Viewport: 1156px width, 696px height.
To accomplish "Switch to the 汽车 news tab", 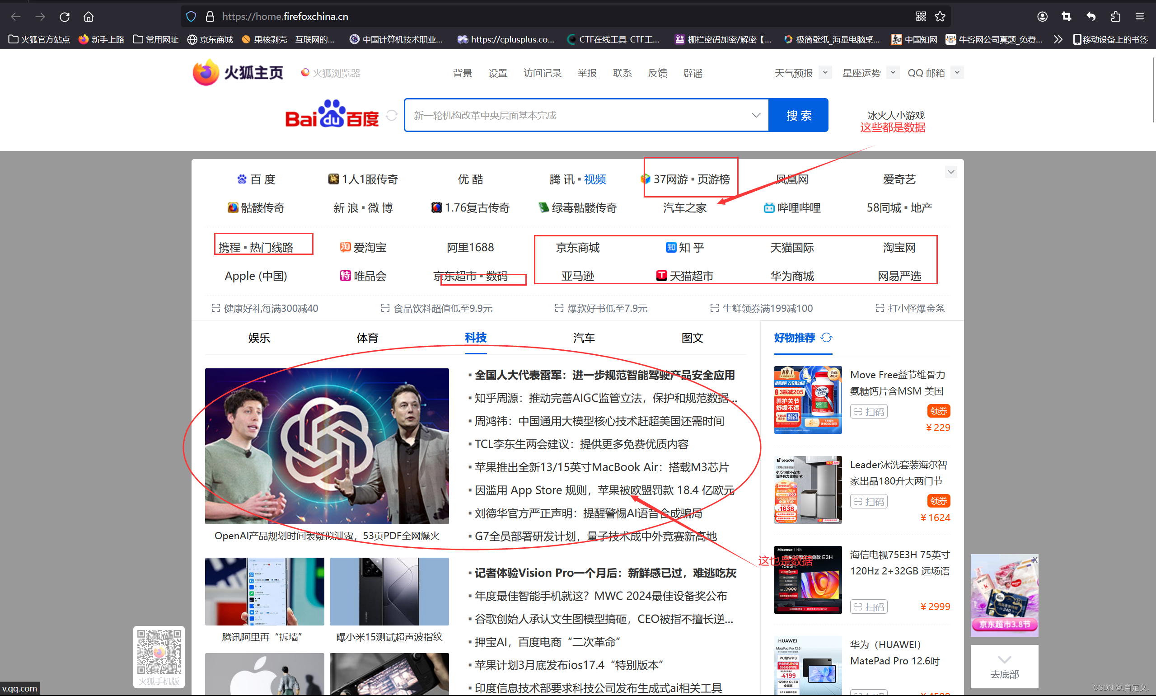I will point(584,338).
